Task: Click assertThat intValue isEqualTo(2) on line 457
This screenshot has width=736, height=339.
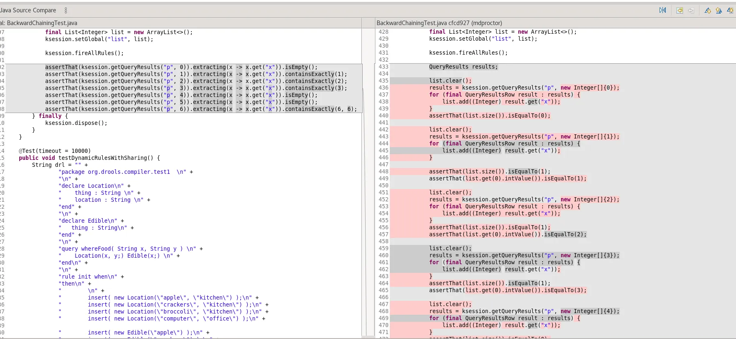Action: pyautogui.click(x=508, y=234)
